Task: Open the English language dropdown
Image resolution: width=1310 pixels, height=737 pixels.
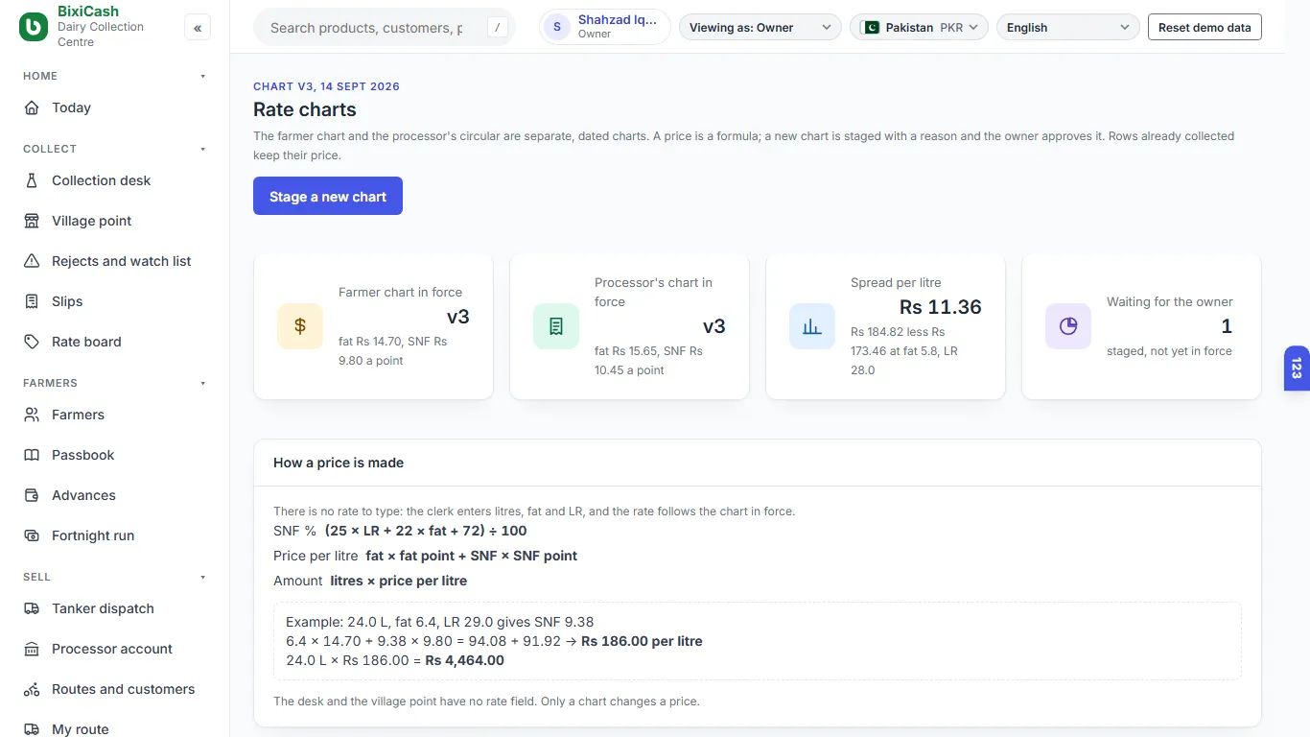Action: point(1068,28)
